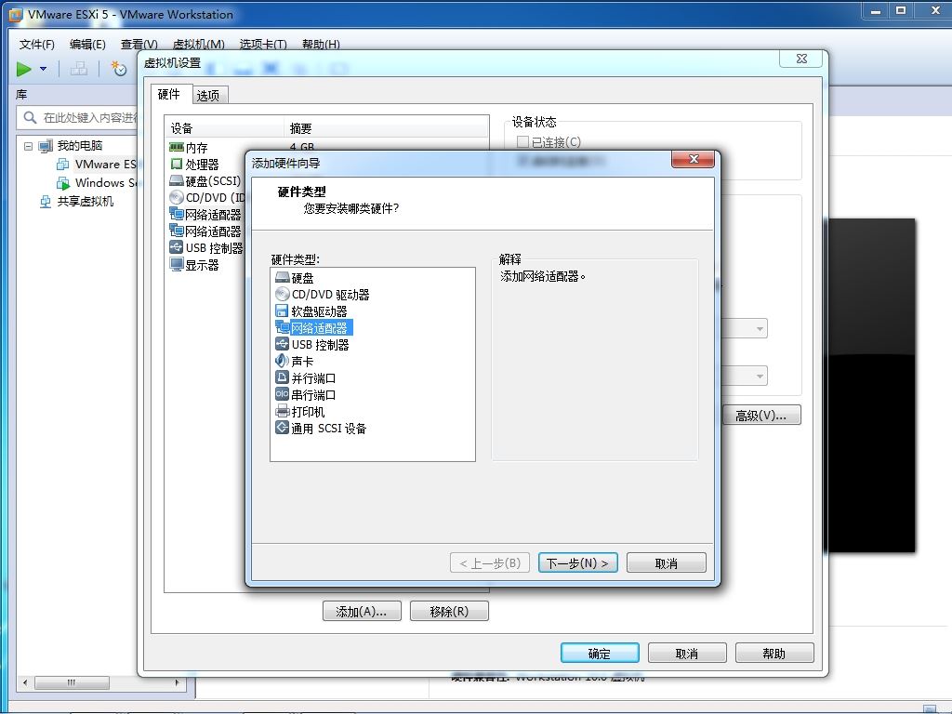
Task: Collapse the 我的电脑 tree node
Action: (x=28, y=146)
